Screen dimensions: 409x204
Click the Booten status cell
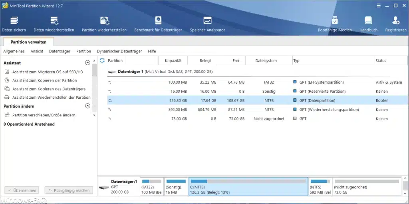click(x=382, y=100)
